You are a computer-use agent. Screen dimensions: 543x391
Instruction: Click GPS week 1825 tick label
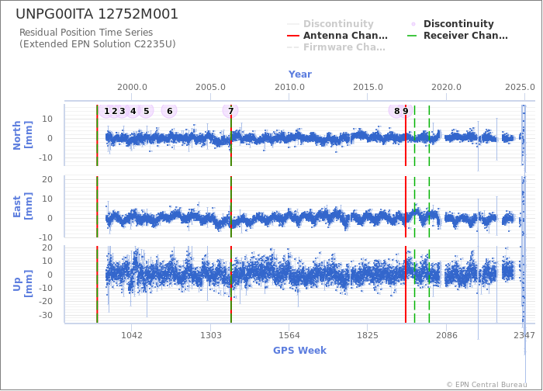[x=368, y=335]
